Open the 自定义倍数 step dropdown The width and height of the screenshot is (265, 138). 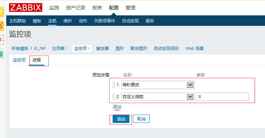click(x=158, y=97)
